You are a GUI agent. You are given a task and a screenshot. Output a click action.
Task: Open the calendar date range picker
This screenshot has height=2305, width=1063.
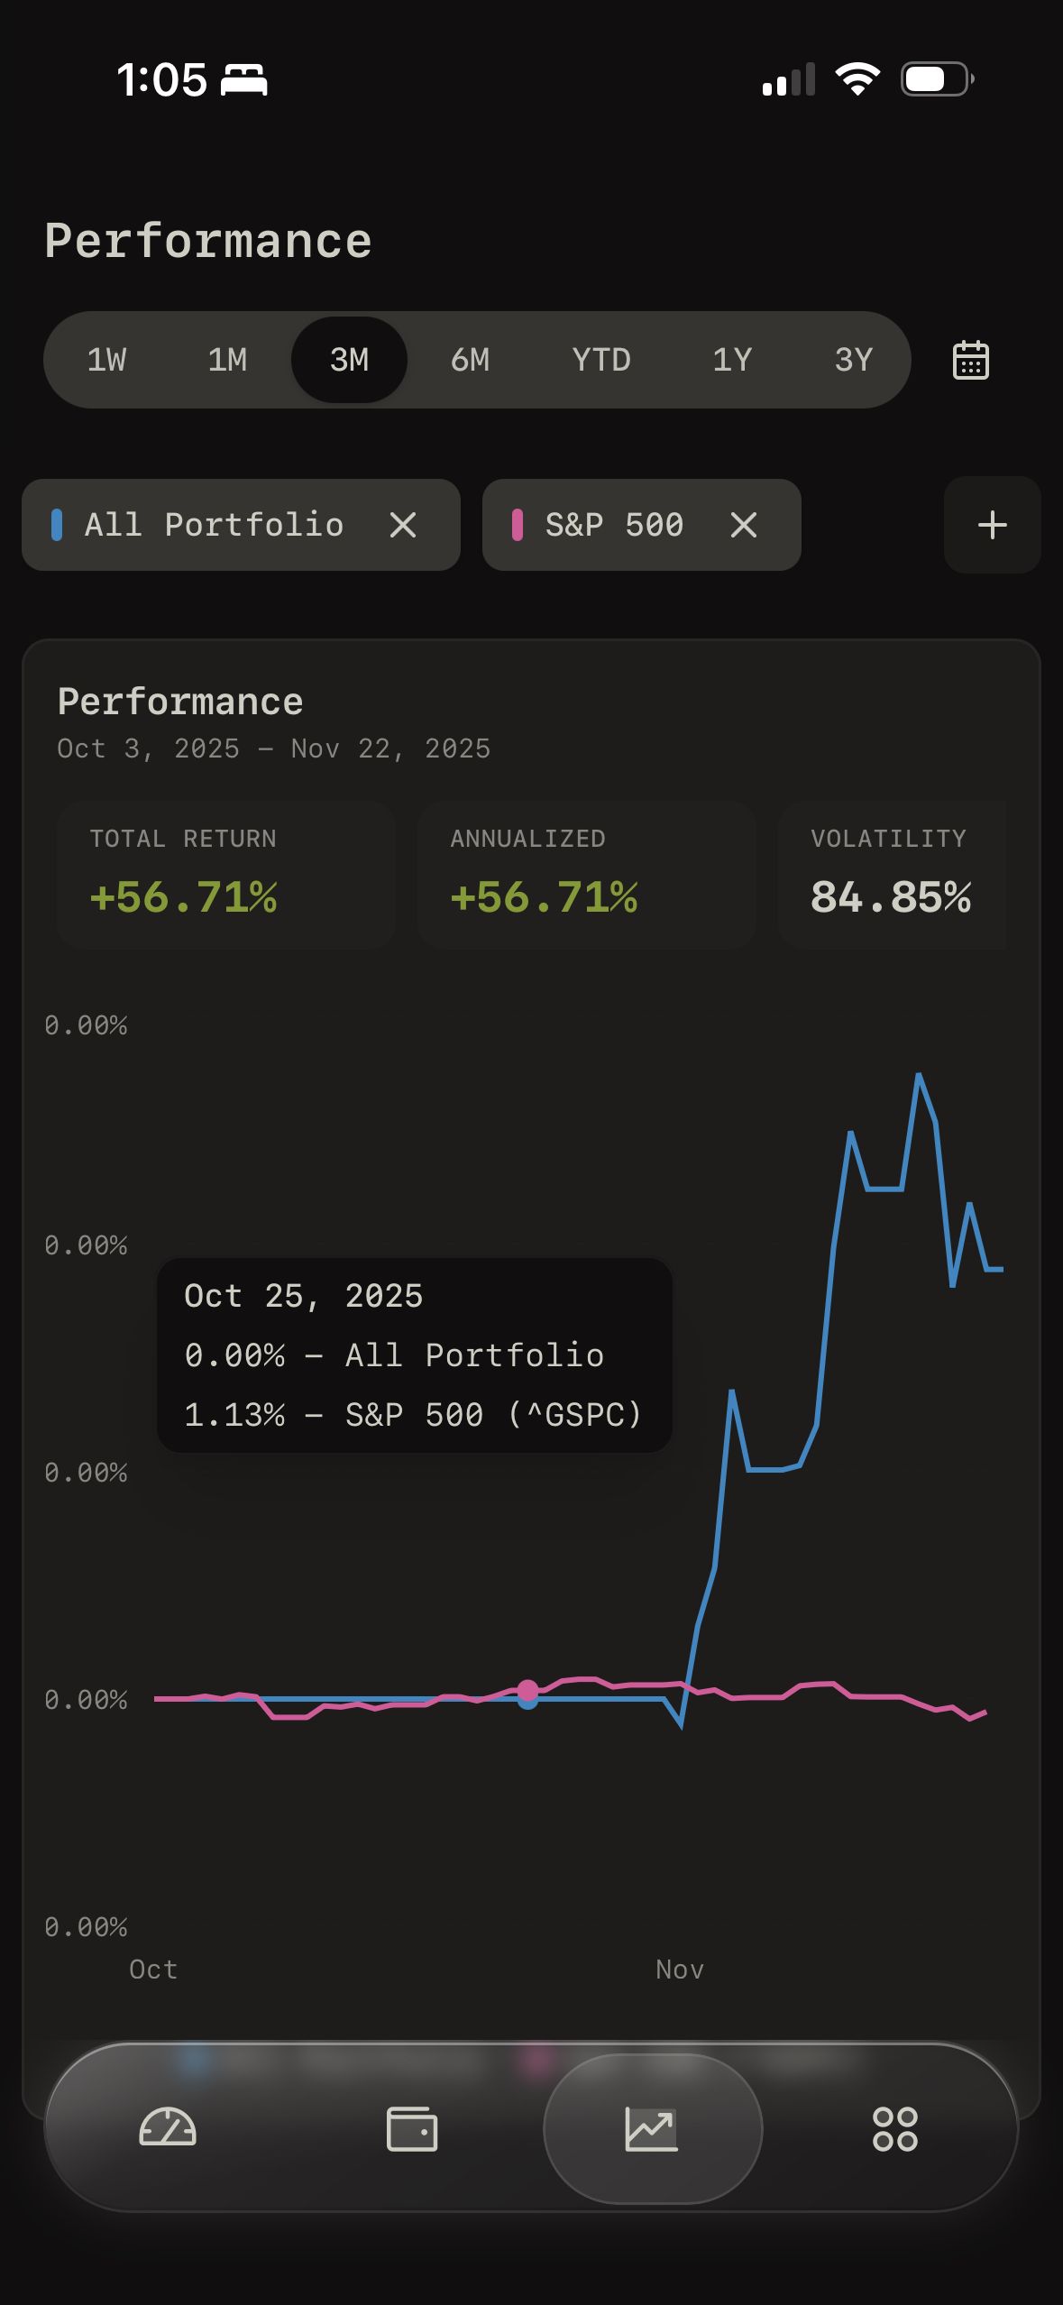[971, 359]
